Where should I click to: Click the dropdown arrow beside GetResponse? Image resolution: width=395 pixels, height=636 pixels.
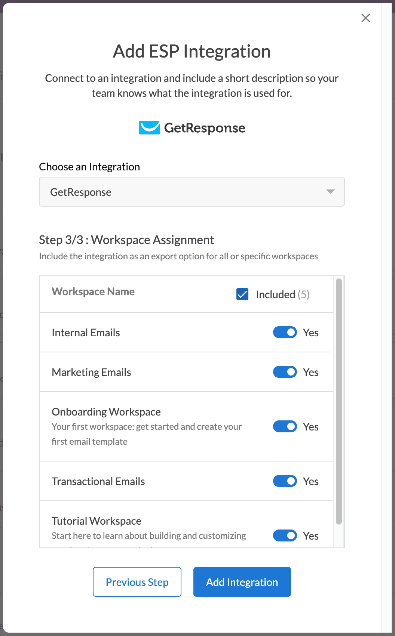(330, 192)
